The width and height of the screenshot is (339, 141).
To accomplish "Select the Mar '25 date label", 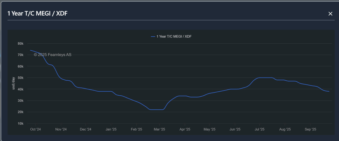I will (159, 129).
